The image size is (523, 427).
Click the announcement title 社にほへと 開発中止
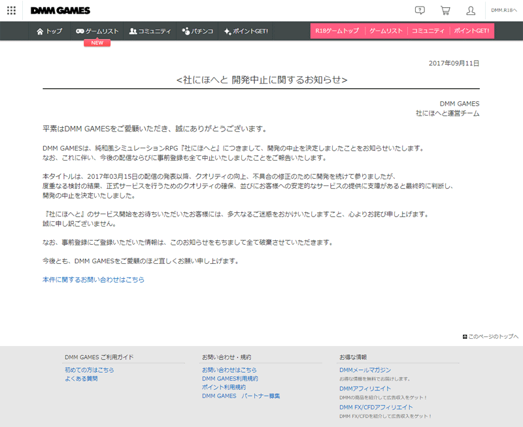coord(262,80)
